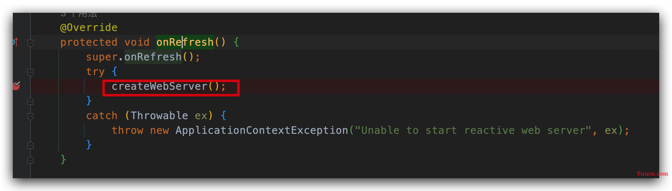
Task: Toggle the breakpoint on the createWebServer line
Action: pyautogui.click(x=16, y=86)
